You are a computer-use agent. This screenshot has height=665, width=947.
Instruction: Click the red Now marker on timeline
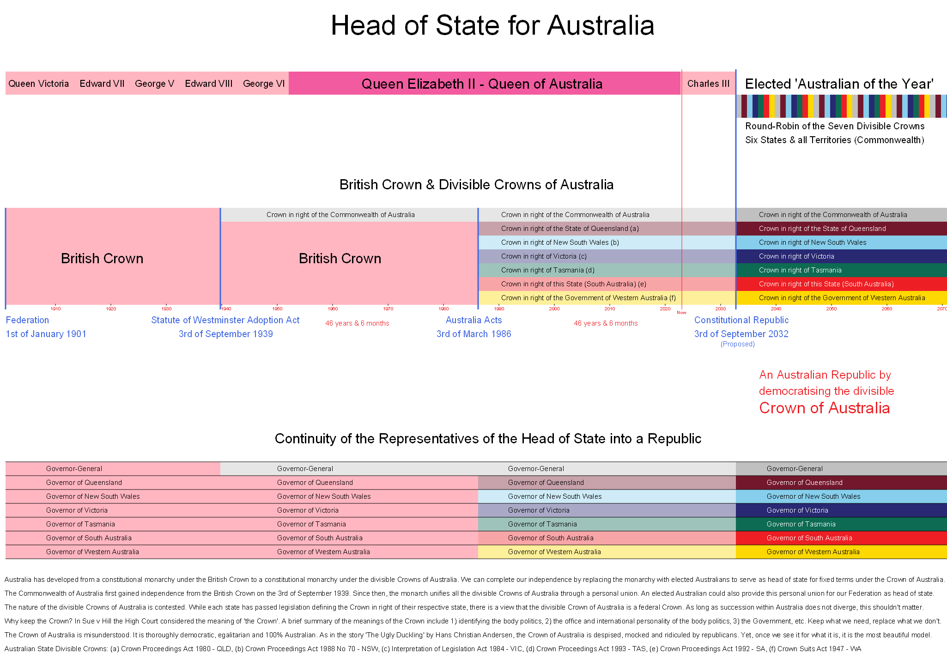[x=681, y=313]
